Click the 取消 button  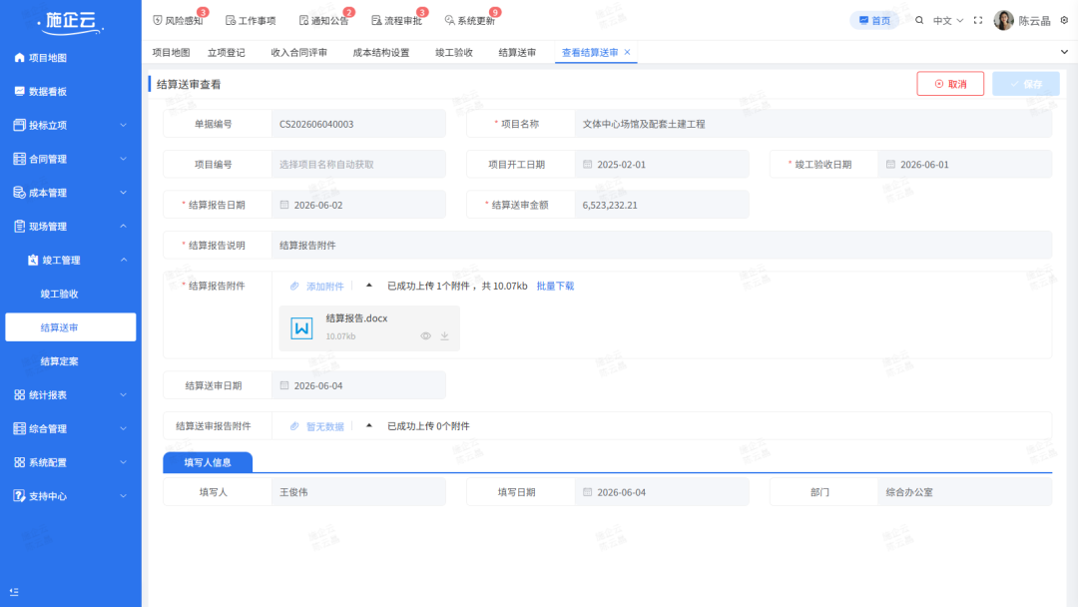tap(950, 84)
